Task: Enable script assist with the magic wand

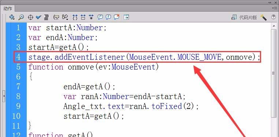Action: [264, 17]
